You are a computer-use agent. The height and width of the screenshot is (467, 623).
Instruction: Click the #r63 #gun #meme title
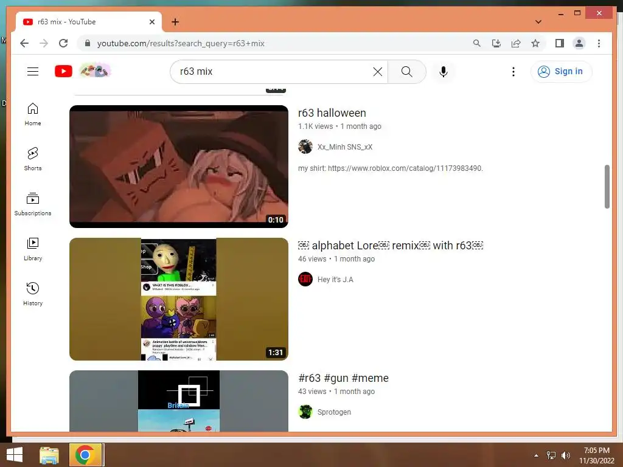(x=343, y=378)
